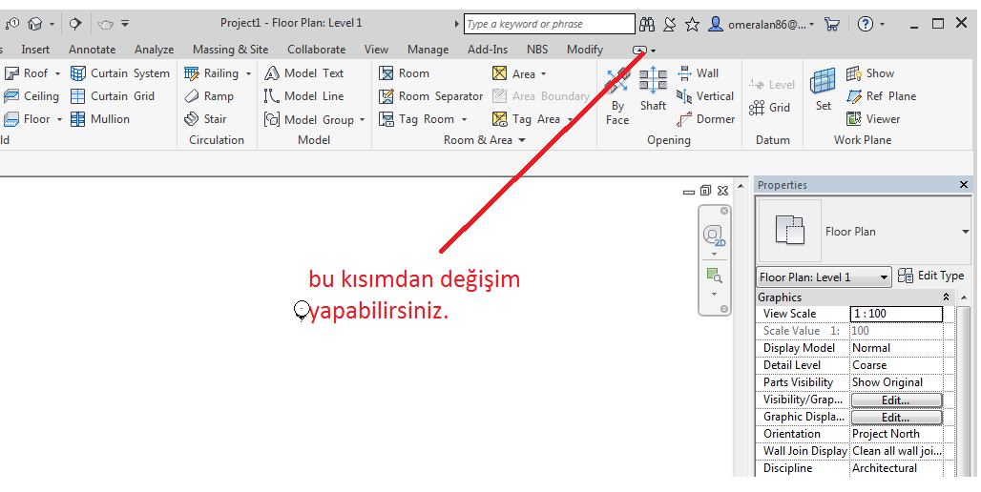Click the Set work plane tool
The width and height of the screenshot is (981, 492).
coord(823,90)
